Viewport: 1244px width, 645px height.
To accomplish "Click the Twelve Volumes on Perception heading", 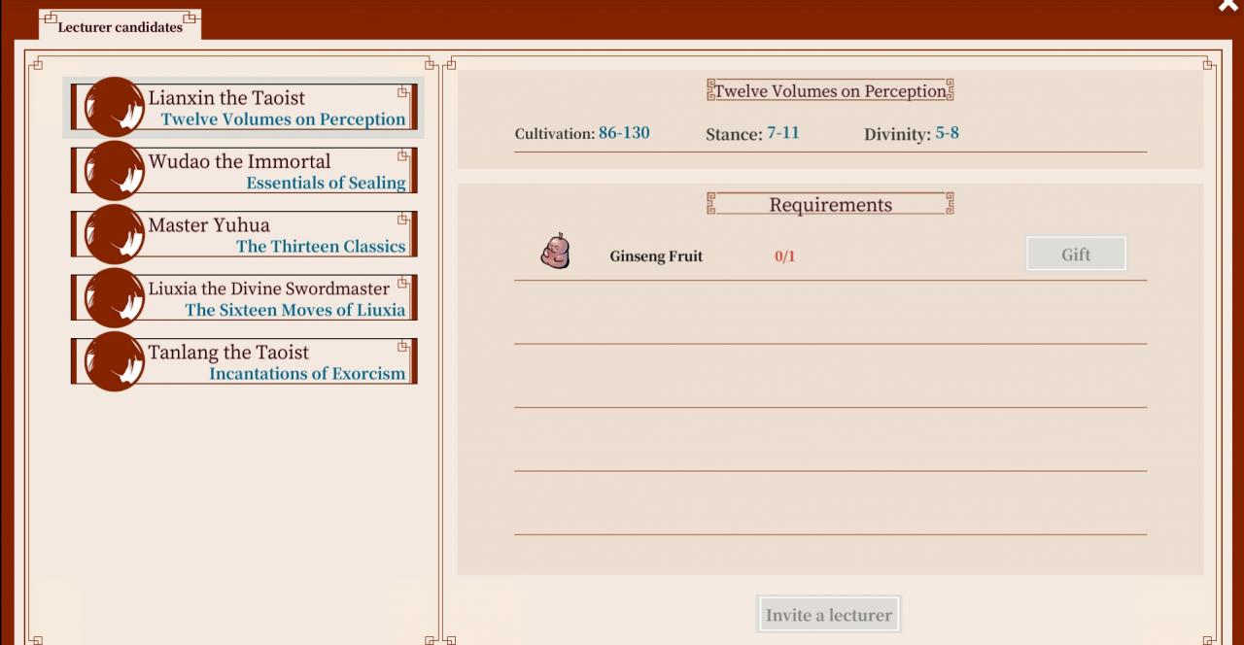I will tap(830, 91).
